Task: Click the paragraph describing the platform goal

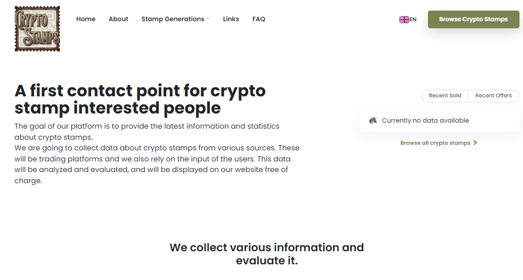Action: point(147,131)
